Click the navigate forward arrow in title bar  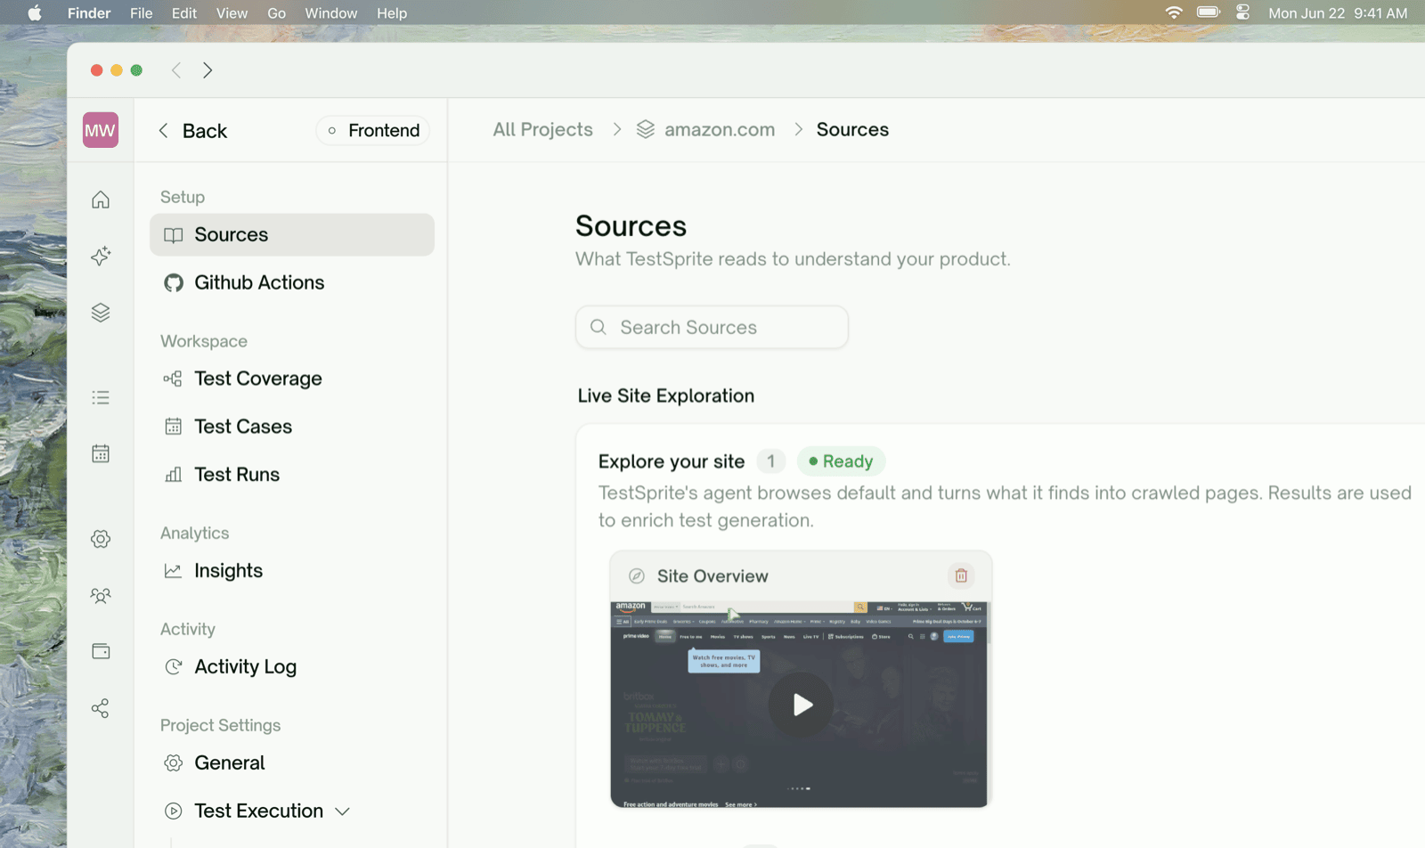[x=208, y=70]
